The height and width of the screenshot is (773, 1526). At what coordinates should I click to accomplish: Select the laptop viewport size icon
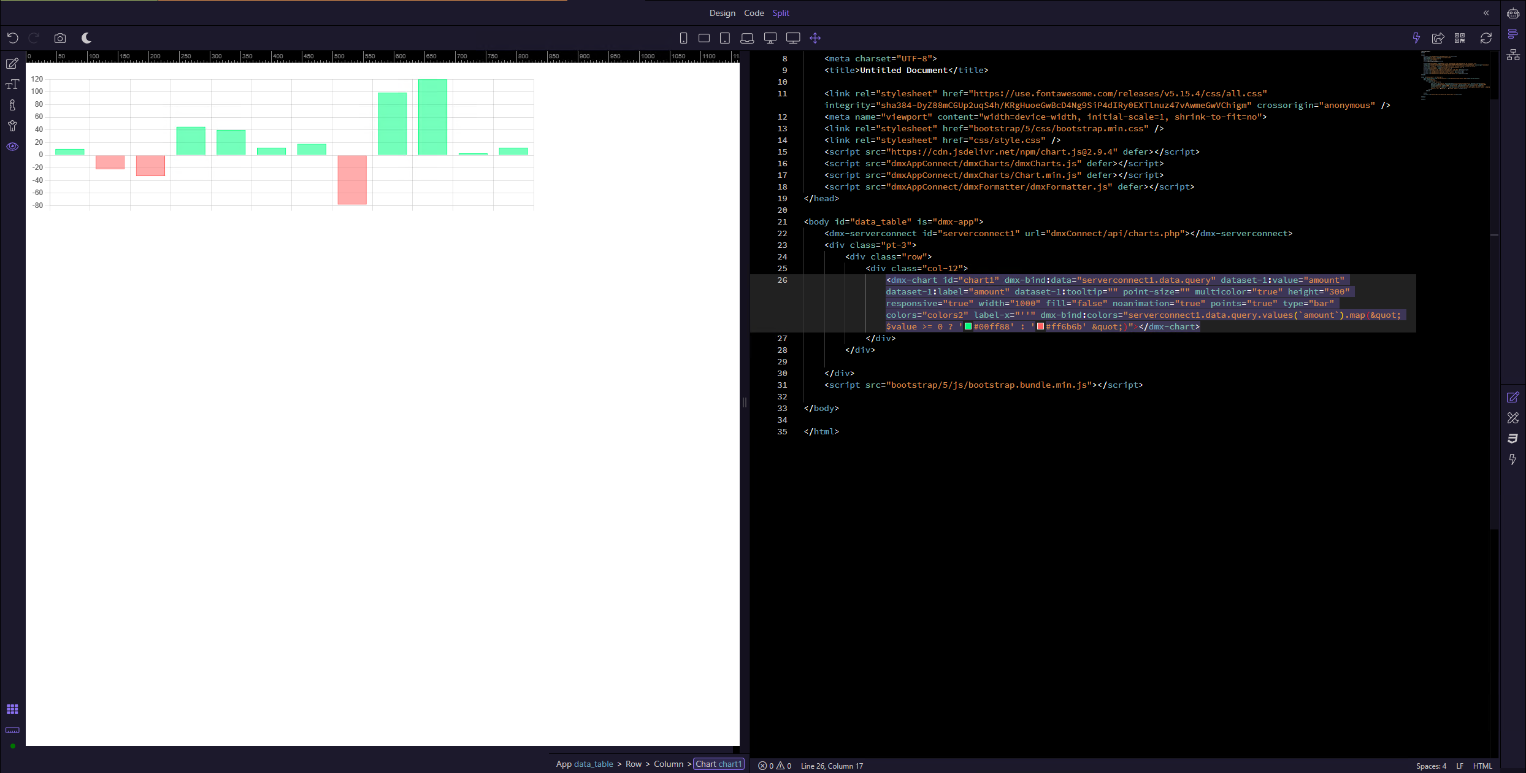pyautogui.click(x=746, y=38)
